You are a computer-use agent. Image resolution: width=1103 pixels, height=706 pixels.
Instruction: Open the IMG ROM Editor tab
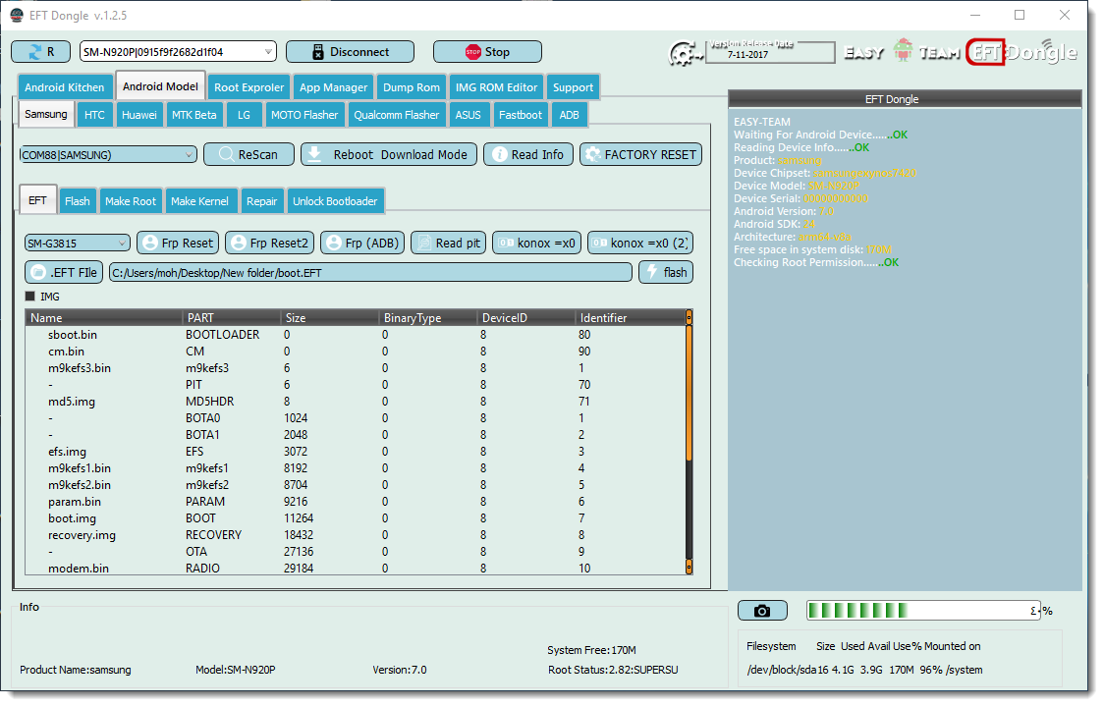click(x=496, y=88)
